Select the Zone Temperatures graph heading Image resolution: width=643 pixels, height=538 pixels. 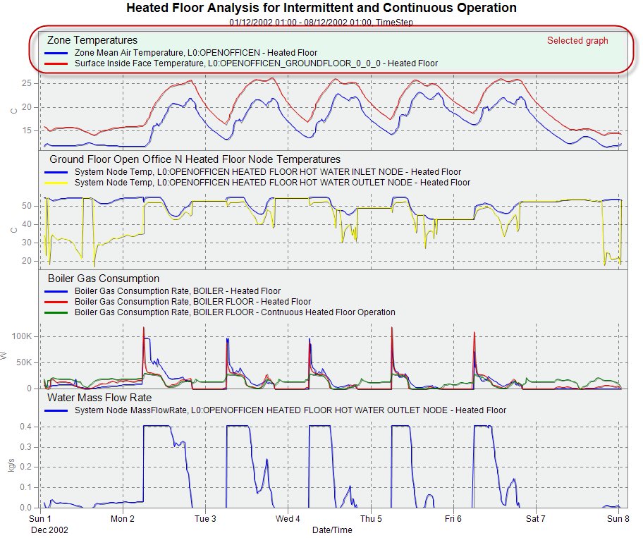coord(92,40)
